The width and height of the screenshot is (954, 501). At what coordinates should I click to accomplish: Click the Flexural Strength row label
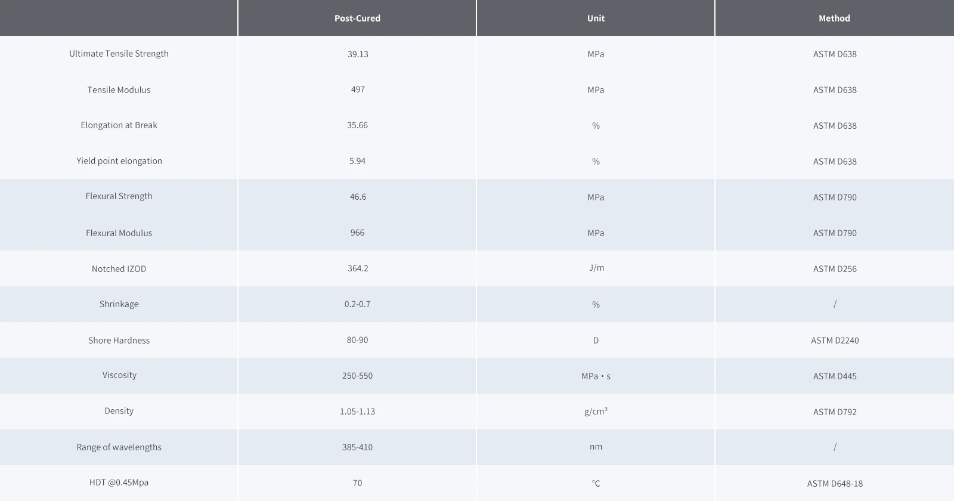119,196
